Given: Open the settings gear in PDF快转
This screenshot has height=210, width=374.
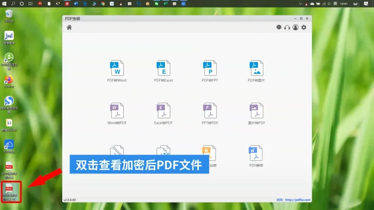Looking at the screenshot, I should [x=303, y=28].
